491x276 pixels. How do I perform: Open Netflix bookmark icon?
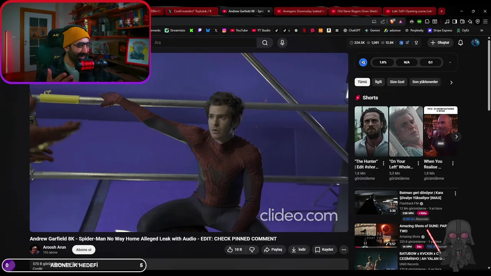(304, 30)
